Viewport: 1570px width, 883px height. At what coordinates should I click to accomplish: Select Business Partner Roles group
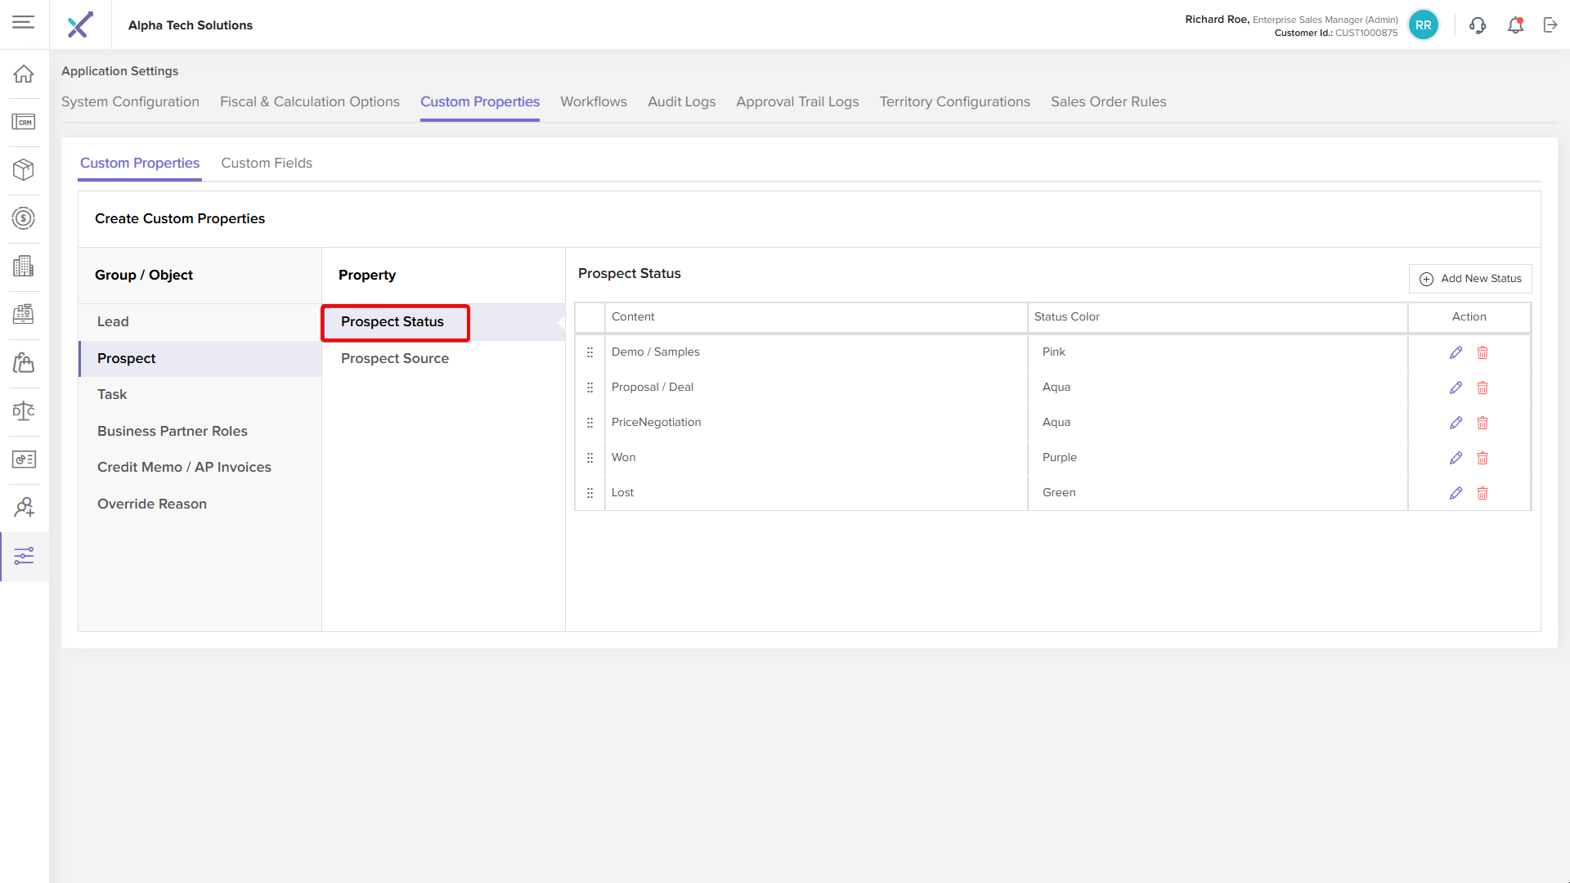click(x=173, y=431)
